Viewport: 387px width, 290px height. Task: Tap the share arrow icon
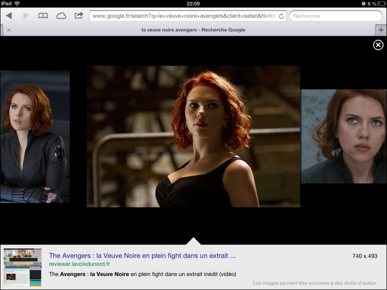(79, 15)
